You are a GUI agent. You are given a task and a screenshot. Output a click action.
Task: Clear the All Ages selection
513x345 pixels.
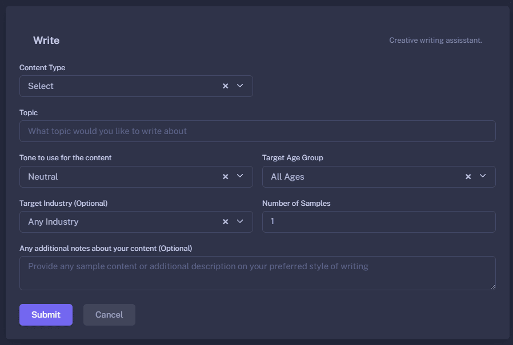(x=468, y=177)
